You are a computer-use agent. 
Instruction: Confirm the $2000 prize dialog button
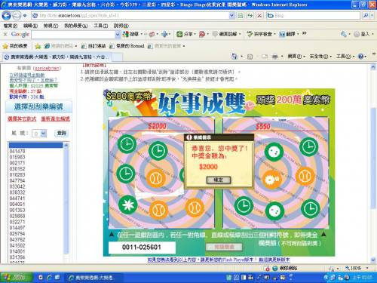(x=218, y=180)
